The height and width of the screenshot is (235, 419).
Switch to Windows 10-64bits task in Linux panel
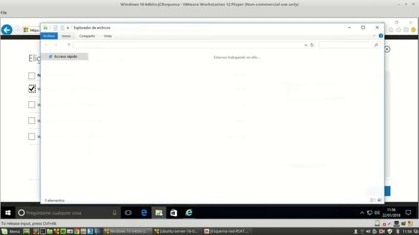(x=128, y=231)
